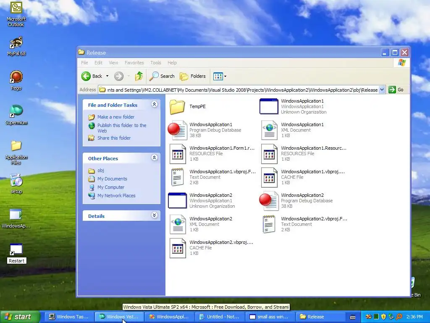Select WindowsApplication1.Form1.r... RESOURCES file
Screen dimensions: 430x323
pos(212,154)
